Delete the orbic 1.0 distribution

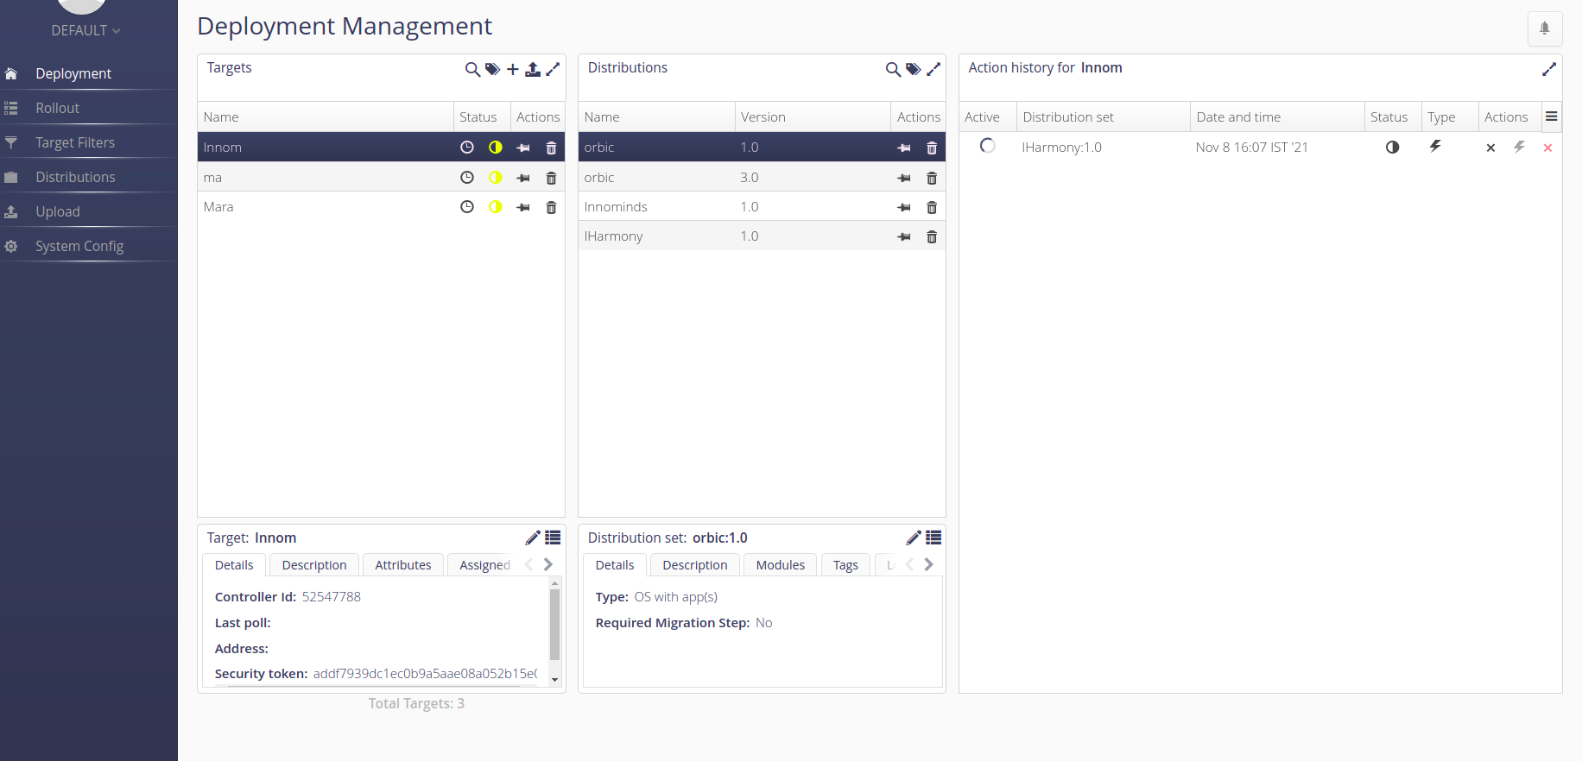click(x=932, y=148)
